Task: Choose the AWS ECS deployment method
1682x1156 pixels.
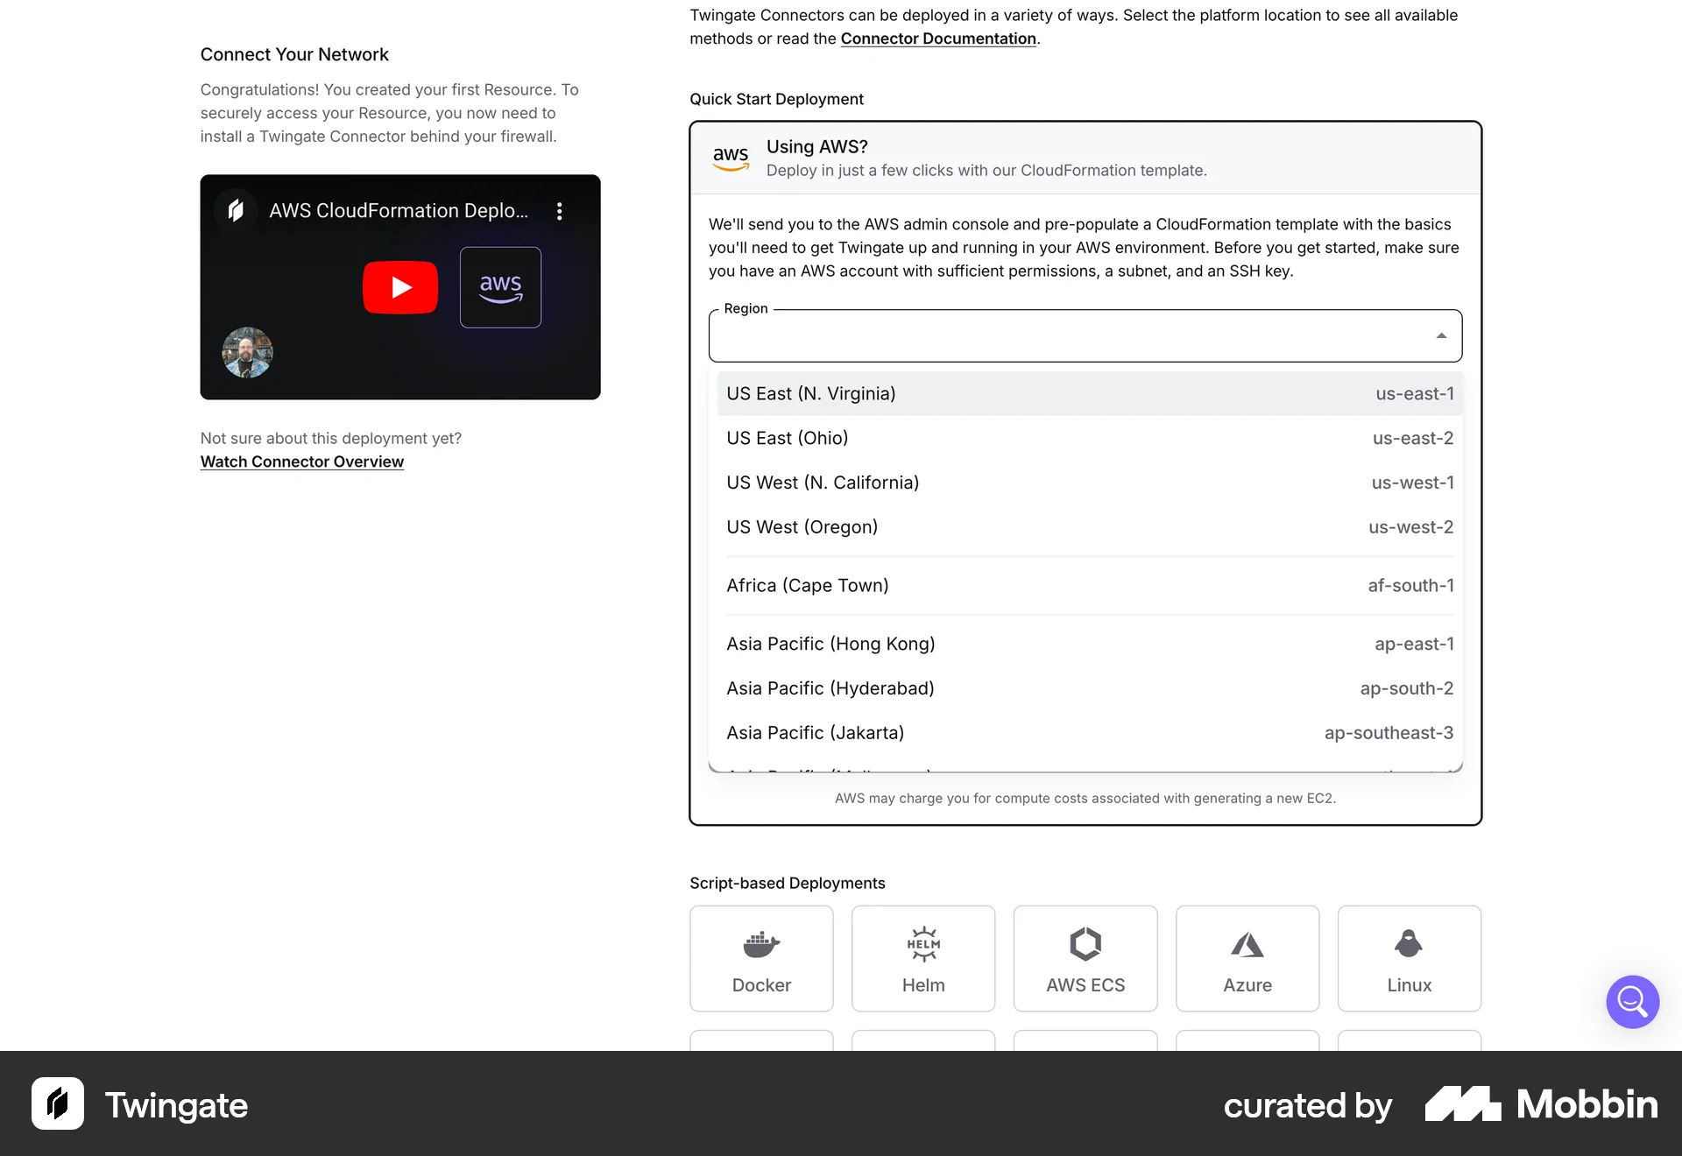Action: (x=1085, y=958)
